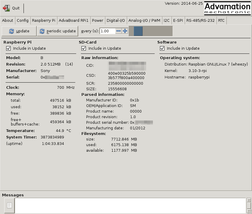Click the CSD value 400e00325b590000
252x214 pixels.
(127, 73)
